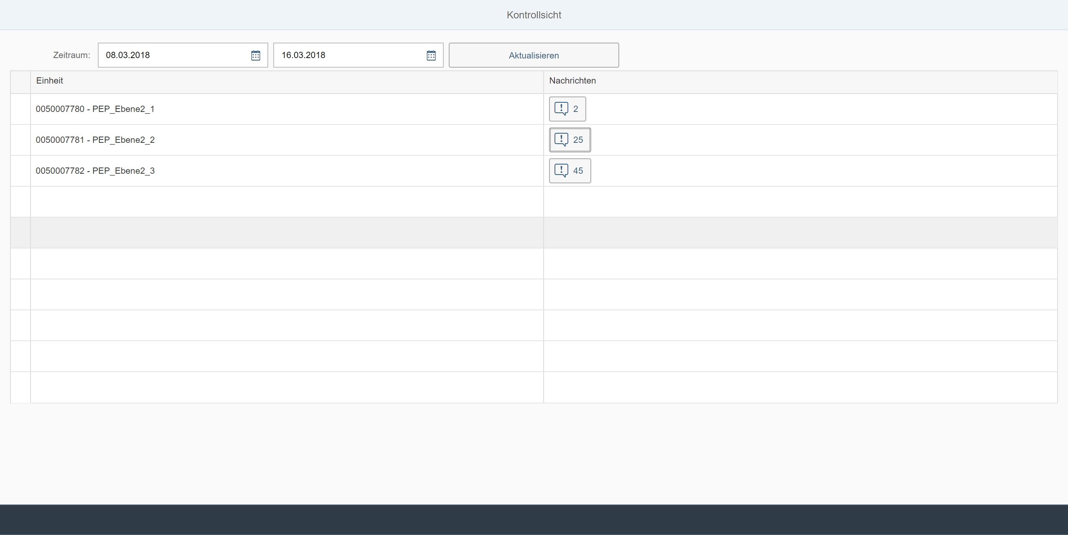Click the Zeitraum label
Screen dimensions: 1068x535
(71, 55)
